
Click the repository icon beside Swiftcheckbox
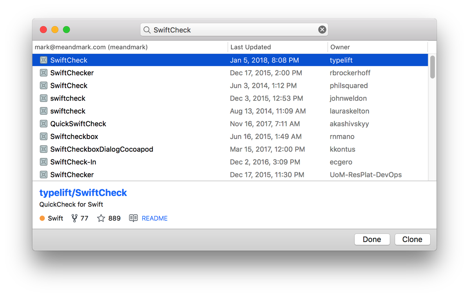(43, 136)
